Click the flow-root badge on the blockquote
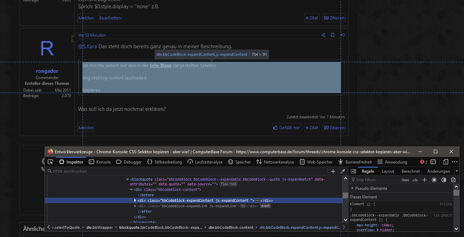 coord(228,184)
